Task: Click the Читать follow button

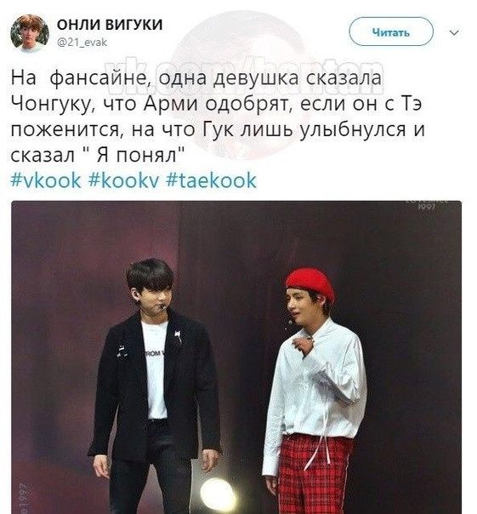Action: pos(391,32)
